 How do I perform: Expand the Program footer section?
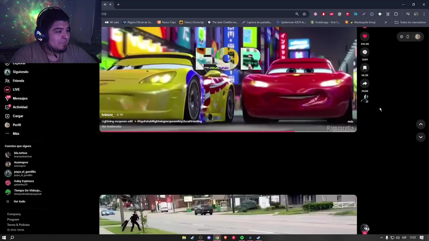[x=13, y=220]
